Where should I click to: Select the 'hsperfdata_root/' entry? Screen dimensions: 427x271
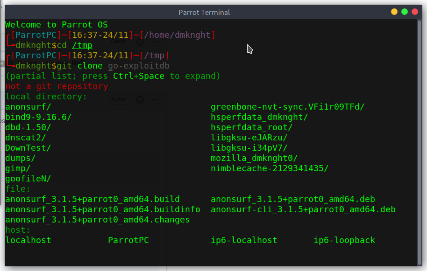pos(252,127)
